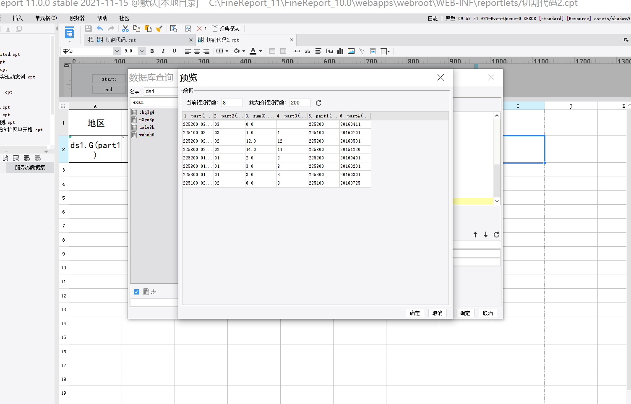This screenshot has height=404, width=631.
Task: Click the database play icon in left panel
Action: tap(27, 158)
